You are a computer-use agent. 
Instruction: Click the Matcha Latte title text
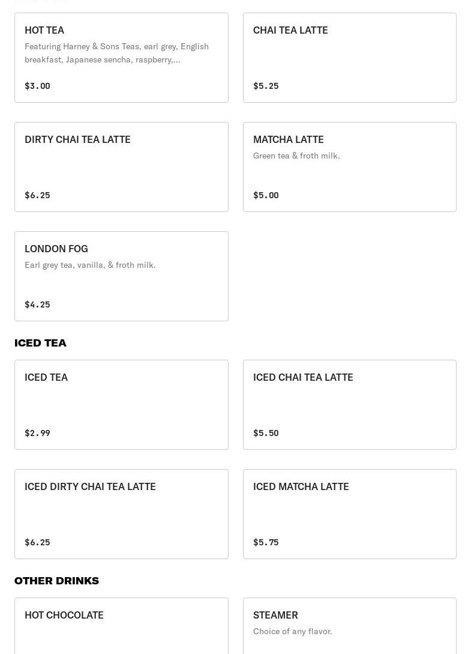coord(288,139)
